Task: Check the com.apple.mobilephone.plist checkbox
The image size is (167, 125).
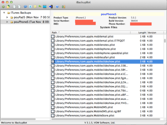Action: click(x=53, y=49)
